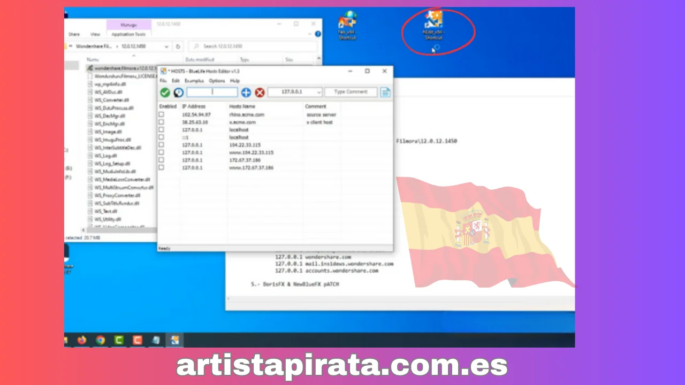Switch to the View tab in Explorer
The image size is (685, 385).
(x=95, y=34)
